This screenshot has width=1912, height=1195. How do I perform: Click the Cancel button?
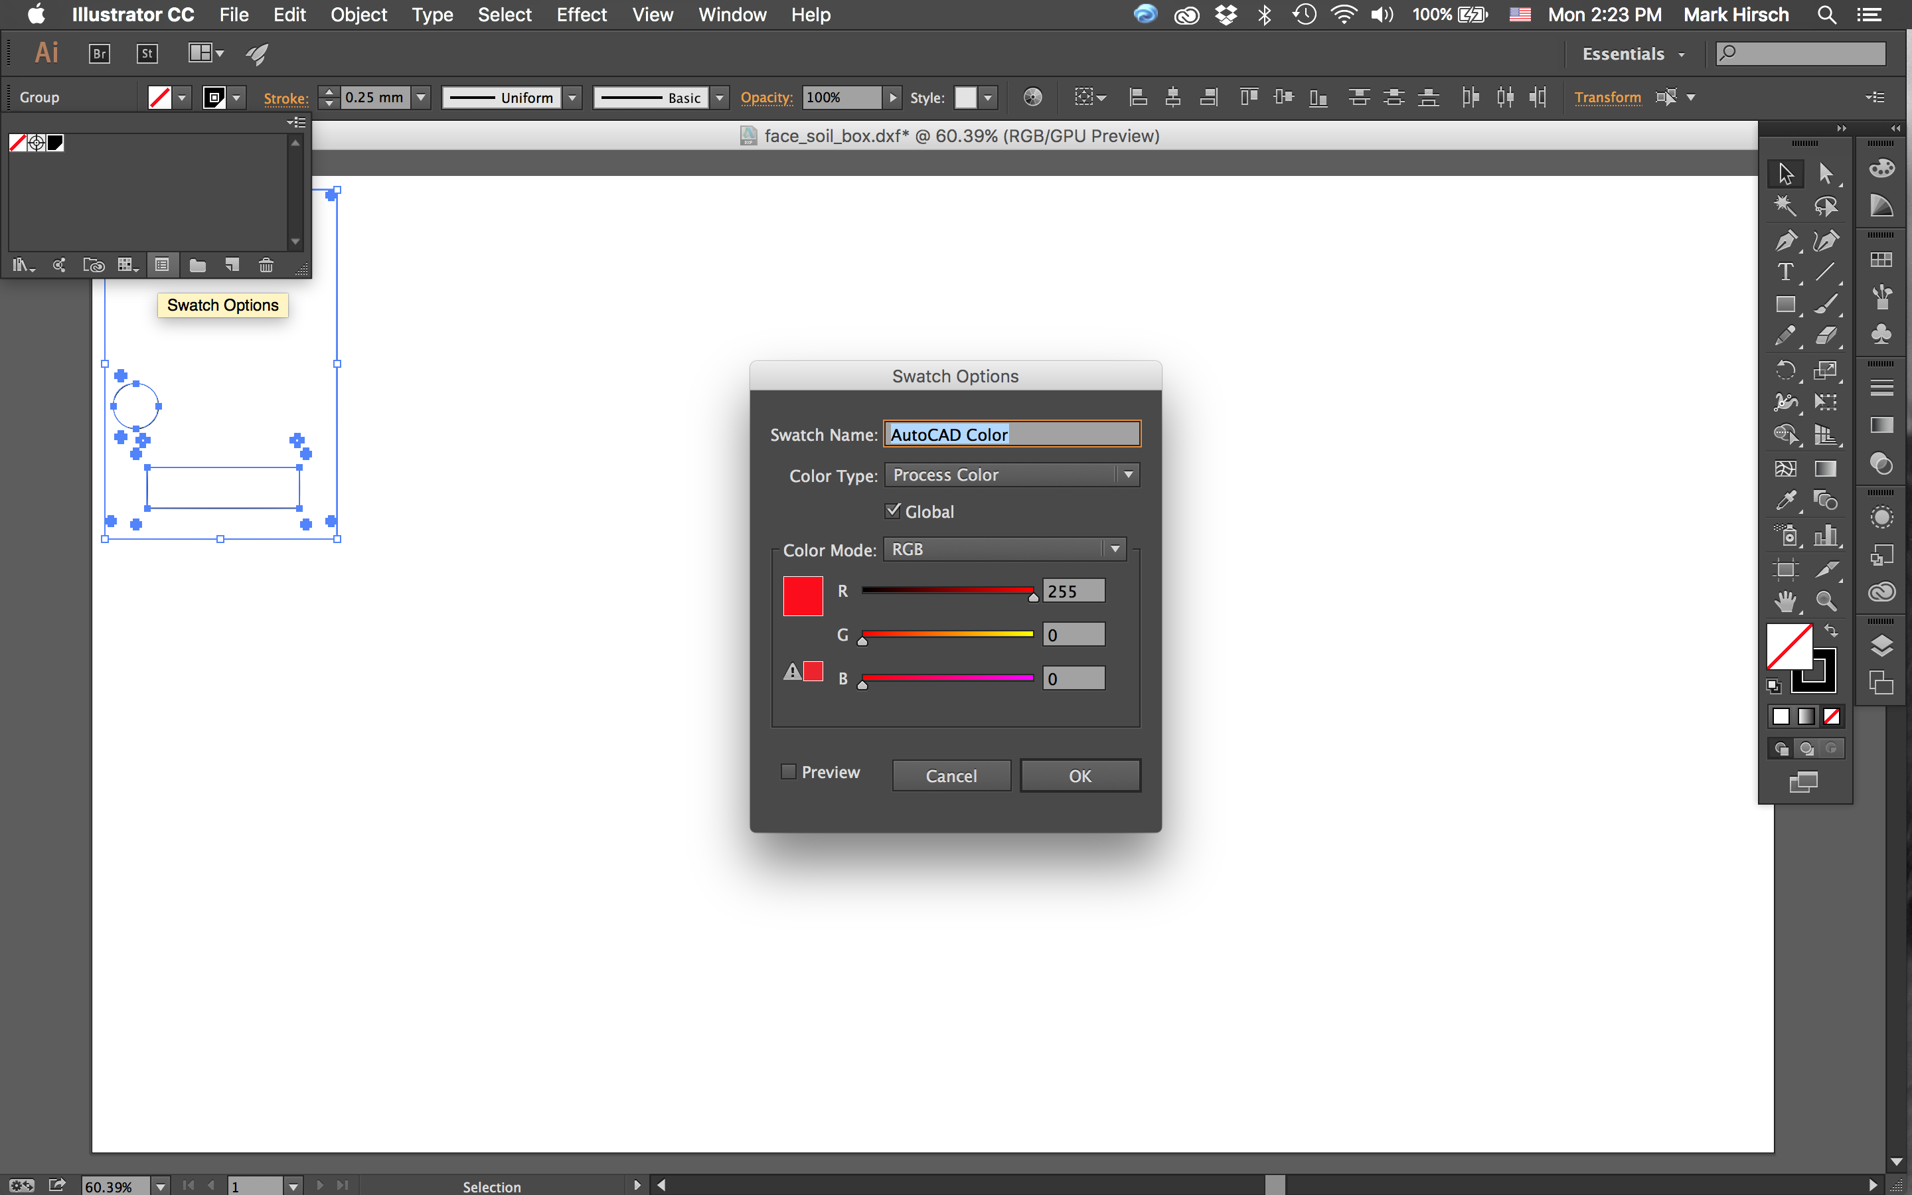(x=951, y=775)
